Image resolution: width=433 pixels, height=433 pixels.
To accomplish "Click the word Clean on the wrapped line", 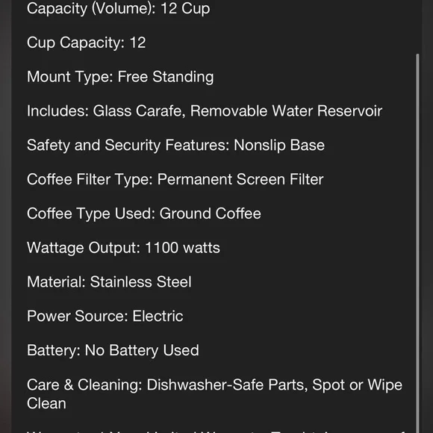I will pos(46,403).
